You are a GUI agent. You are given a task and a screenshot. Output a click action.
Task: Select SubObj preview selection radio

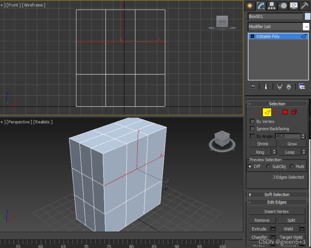[x=268, y=167]
